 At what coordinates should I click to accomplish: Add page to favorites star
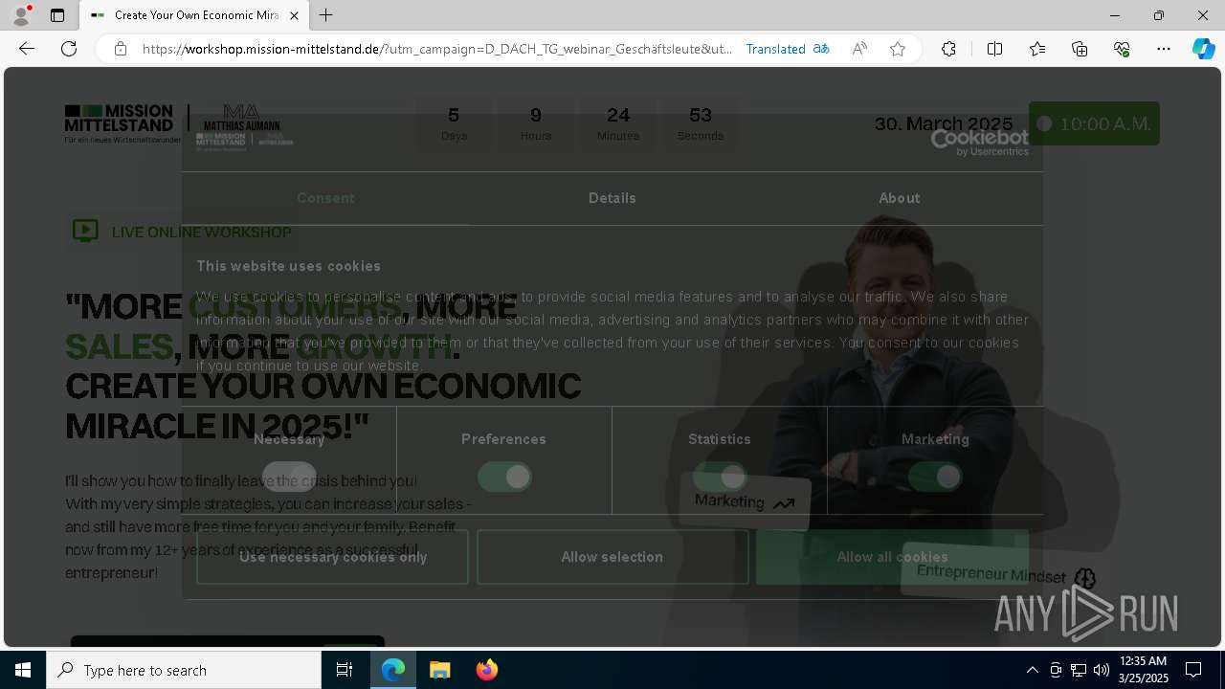tap(898, 49)
